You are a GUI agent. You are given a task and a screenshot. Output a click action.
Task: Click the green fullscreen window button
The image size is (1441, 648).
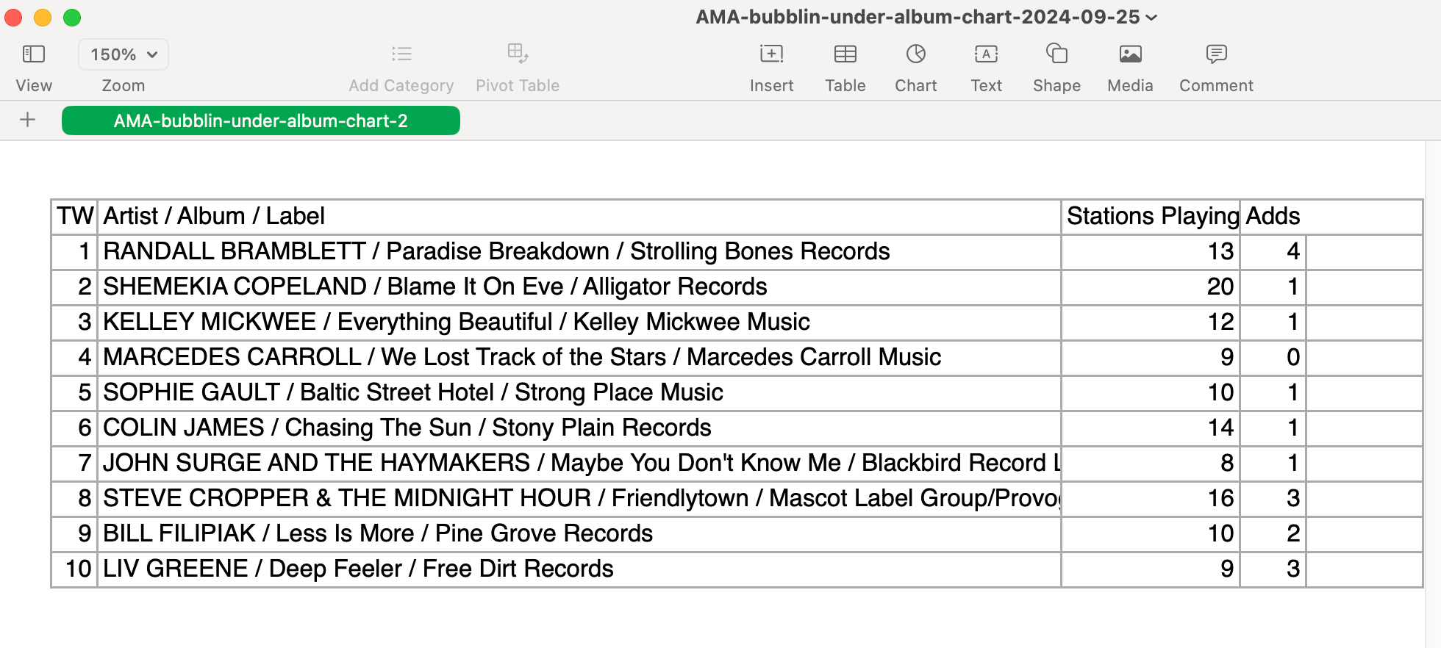72,18
